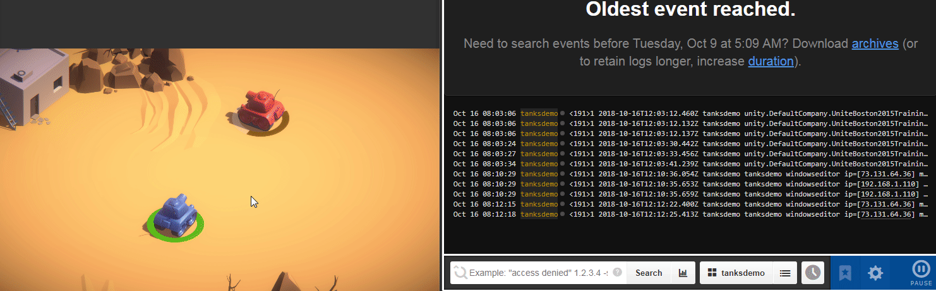Viewport: 936px width, 291px height.
Task: Select log line with timestamp 12:12:25.413Z
Action: [691, 214]
